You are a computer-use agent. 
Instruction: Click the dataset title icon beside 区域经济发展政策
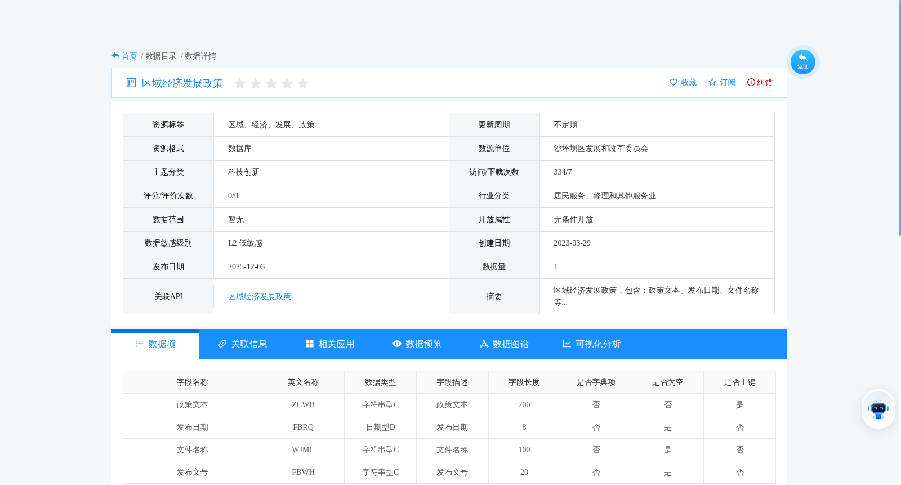click(131, 83)
